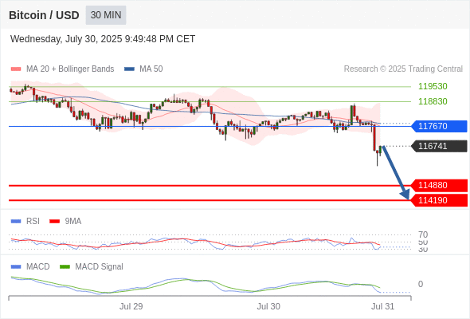
Task: Click the Jul 29 axis label
Action: coord(131,306)
